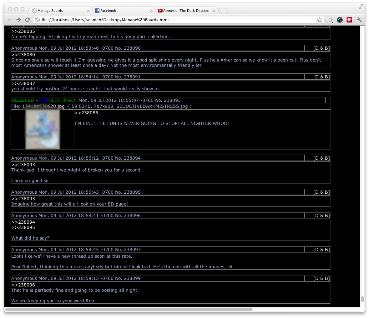The width and height of the screenshot is (369, 318).
Task: Bookmark this page with the star icon
Action: coord(319,20)
